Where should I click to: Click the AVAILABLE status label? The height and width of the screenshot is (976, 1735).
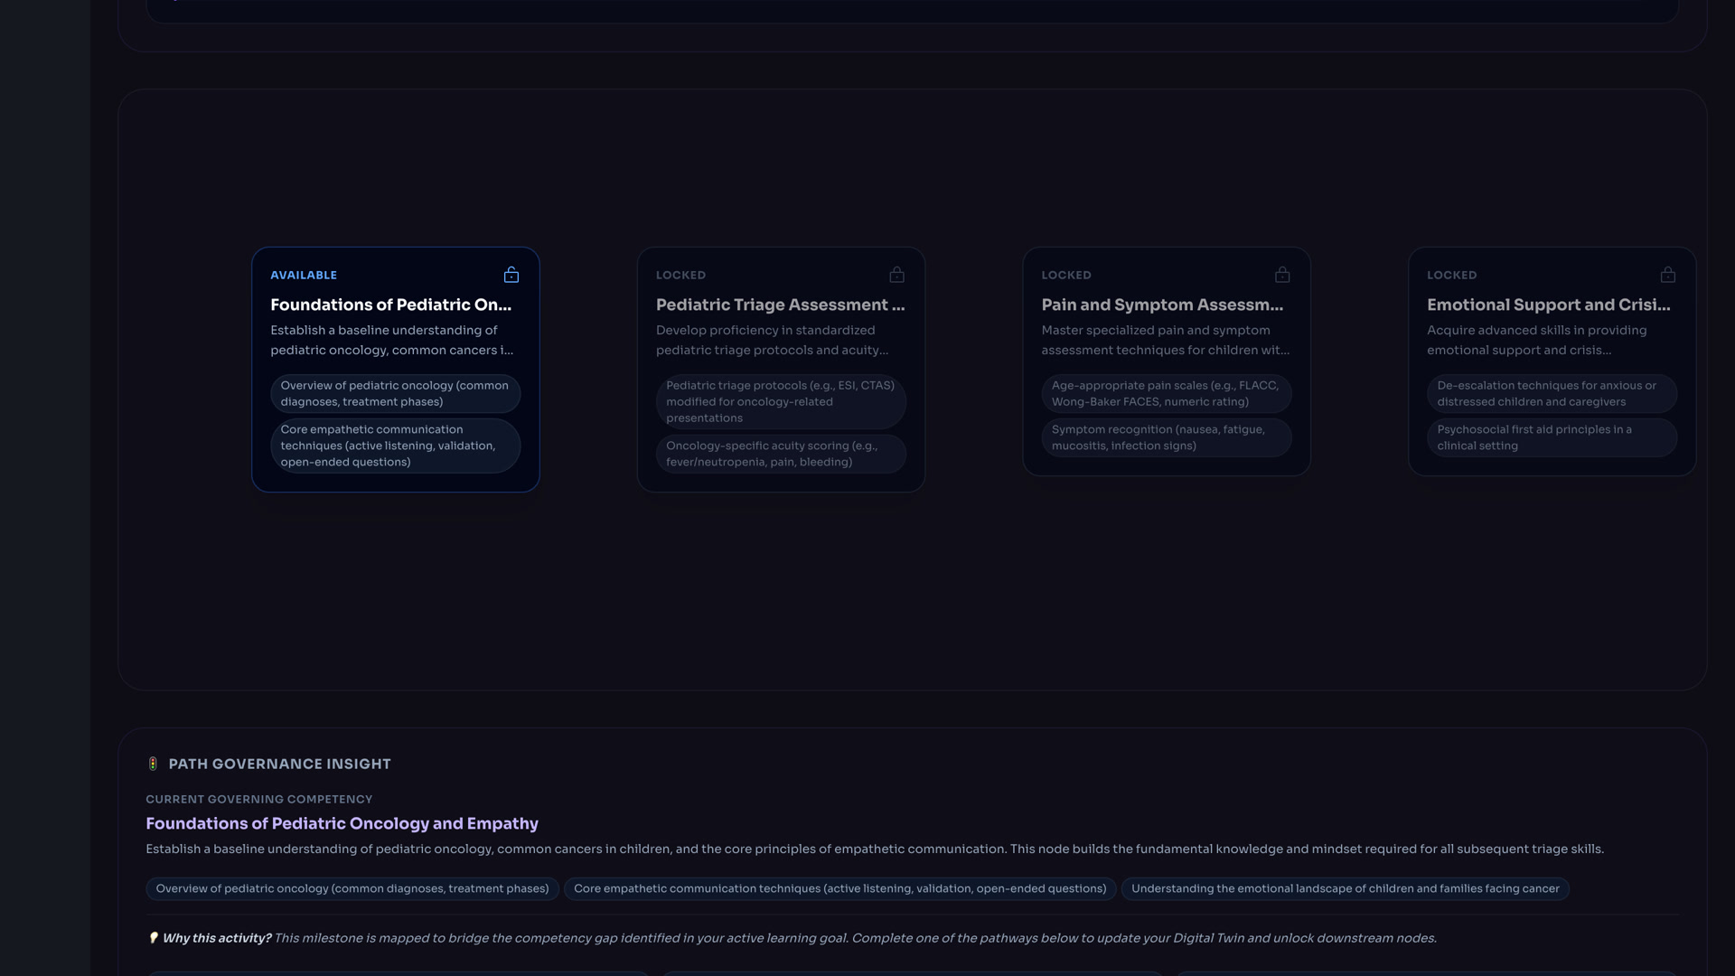click(304, 275)
